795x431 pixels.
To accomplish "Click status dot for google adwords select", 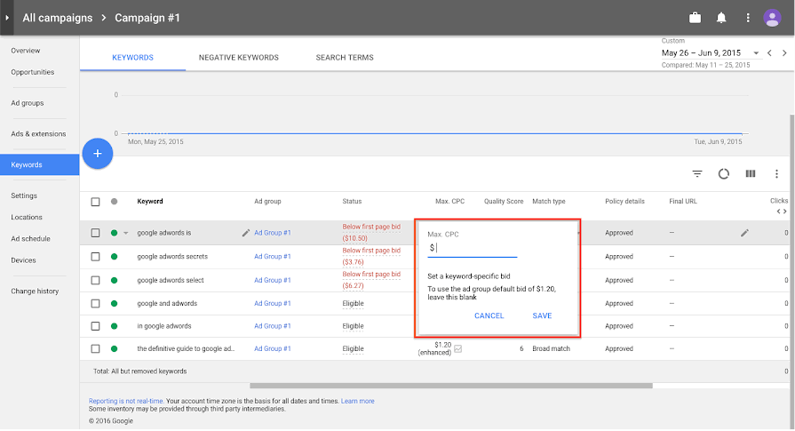I will coord(114,281).
